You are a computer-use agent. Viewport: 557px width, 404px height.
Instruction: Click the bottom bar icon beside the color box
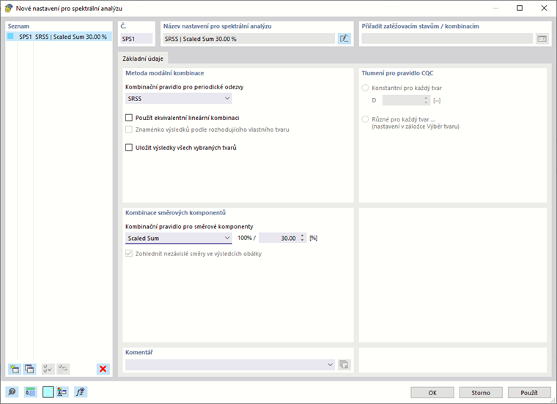[x=62, y=392]
